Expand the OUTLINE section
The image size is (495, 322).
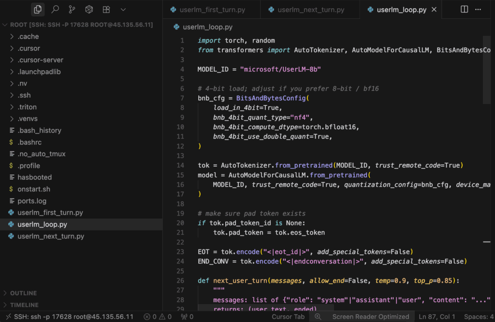click(23, 293)
